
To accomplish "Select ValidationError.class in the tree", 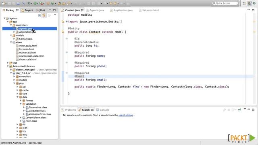I will 40,114.
